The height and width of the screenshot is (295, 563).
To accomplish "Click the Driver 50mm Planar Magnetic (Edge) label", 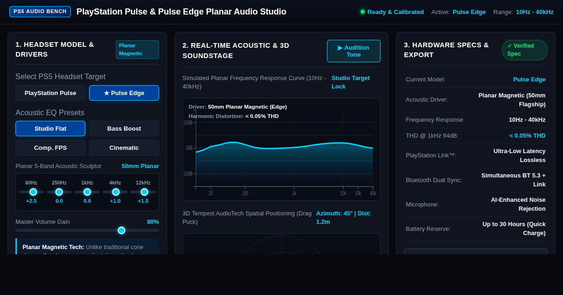I will point(238,107).
